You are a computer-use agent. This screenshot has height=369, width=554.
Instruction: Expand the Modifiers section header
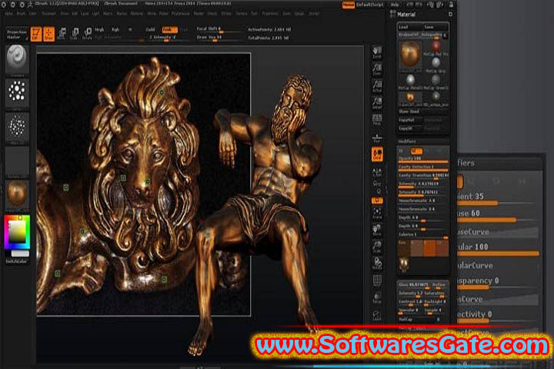point(407,141)
